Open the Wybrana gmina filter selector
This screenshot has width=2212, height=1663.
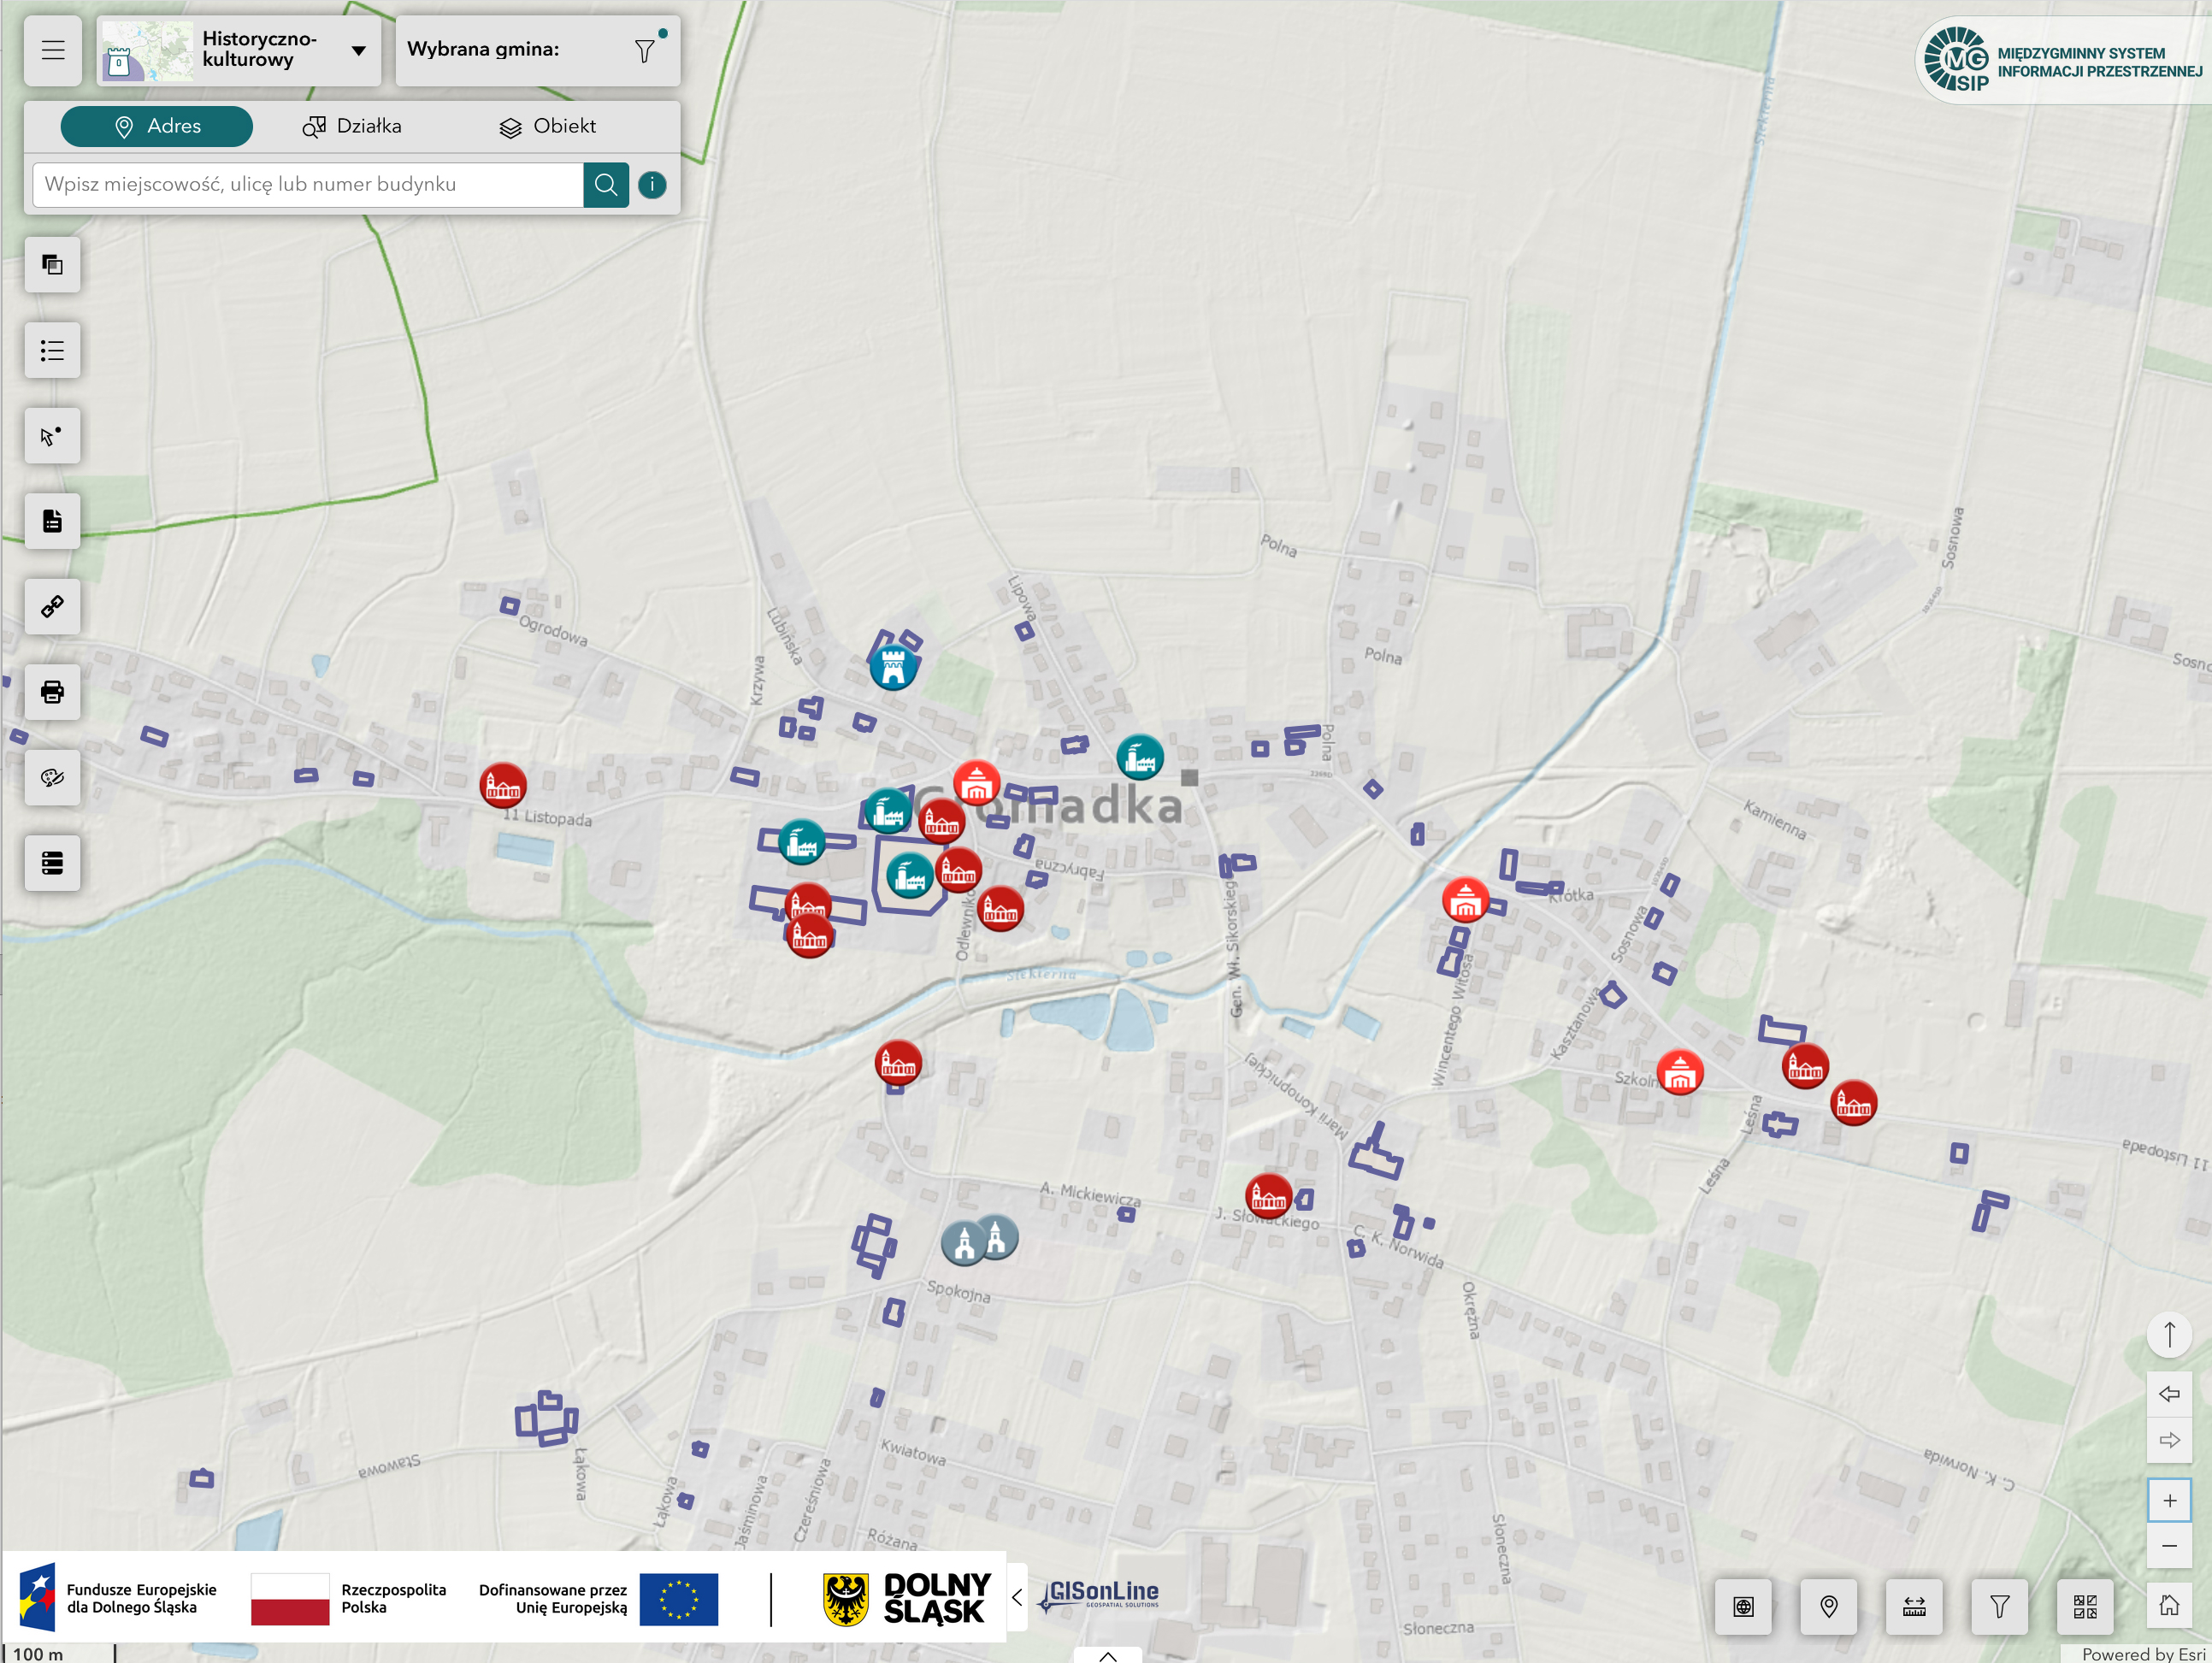(x=645, y=50)
